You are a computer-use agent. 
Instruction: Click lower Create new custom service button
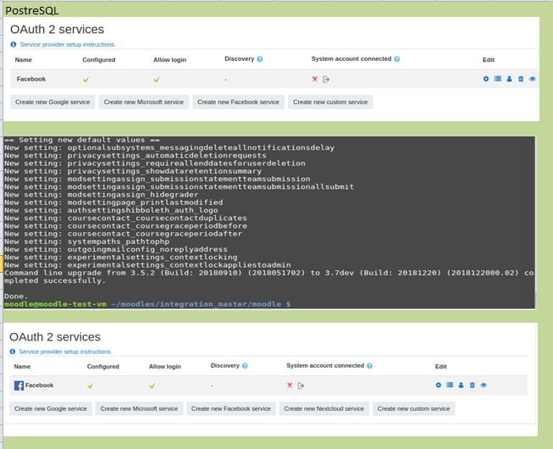(413, 408)
